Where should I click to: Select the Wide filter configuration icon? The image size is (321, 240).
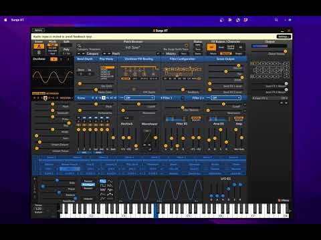pyautogui.click(x=199, y=79)
